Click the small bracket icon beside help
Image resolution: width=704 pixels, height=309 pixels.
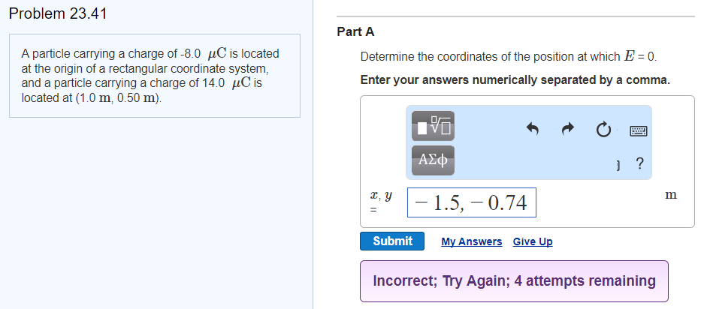[x=620, y=166]
